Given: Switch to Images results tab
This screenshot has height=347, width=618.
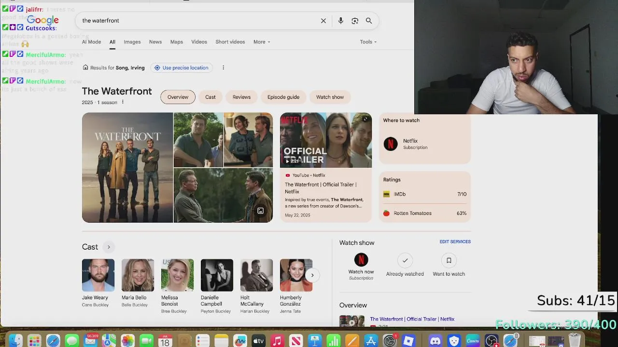Looking at the screenshot, I should [x=132, y=42].
